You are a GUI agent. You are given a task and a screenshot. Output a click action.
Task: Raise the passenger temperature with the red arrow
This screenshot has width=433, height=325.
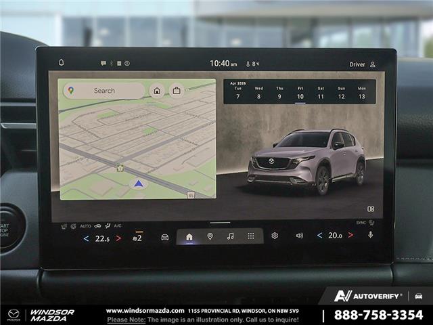pyautogui.click(x=350, y=235)
